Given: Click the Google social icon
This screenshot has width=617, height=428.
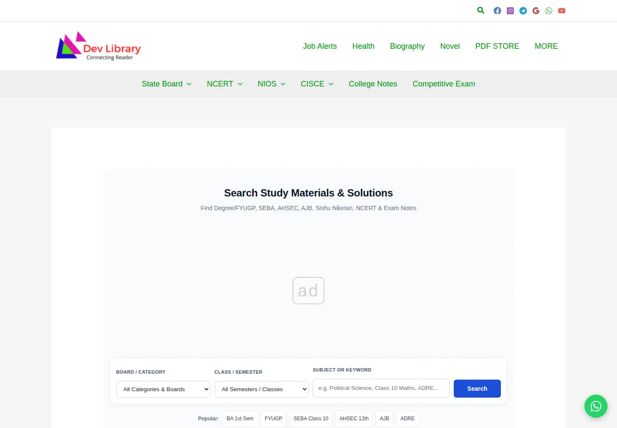Looking at the screenshot, I should (x=536, y=11).
